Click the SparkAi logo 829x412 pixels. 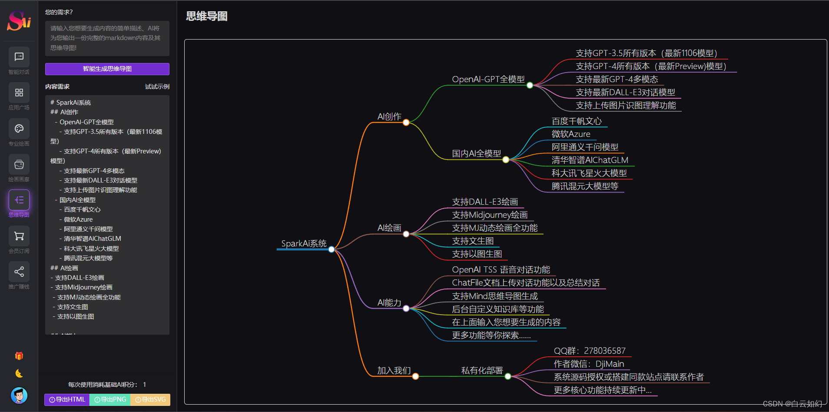[19, 21]
